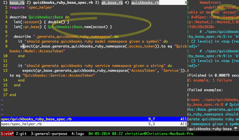
Task: Focus the spec/spec_helper.rb window status line
Action: [94, 124]
